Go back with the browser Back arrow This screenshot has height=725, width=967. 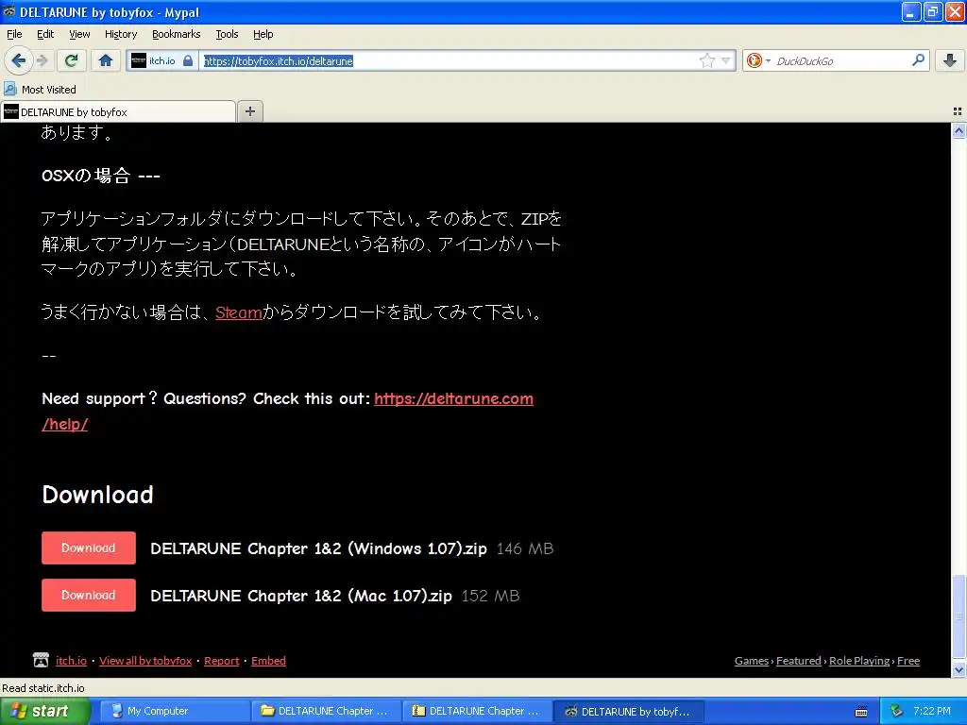point(19,60)
